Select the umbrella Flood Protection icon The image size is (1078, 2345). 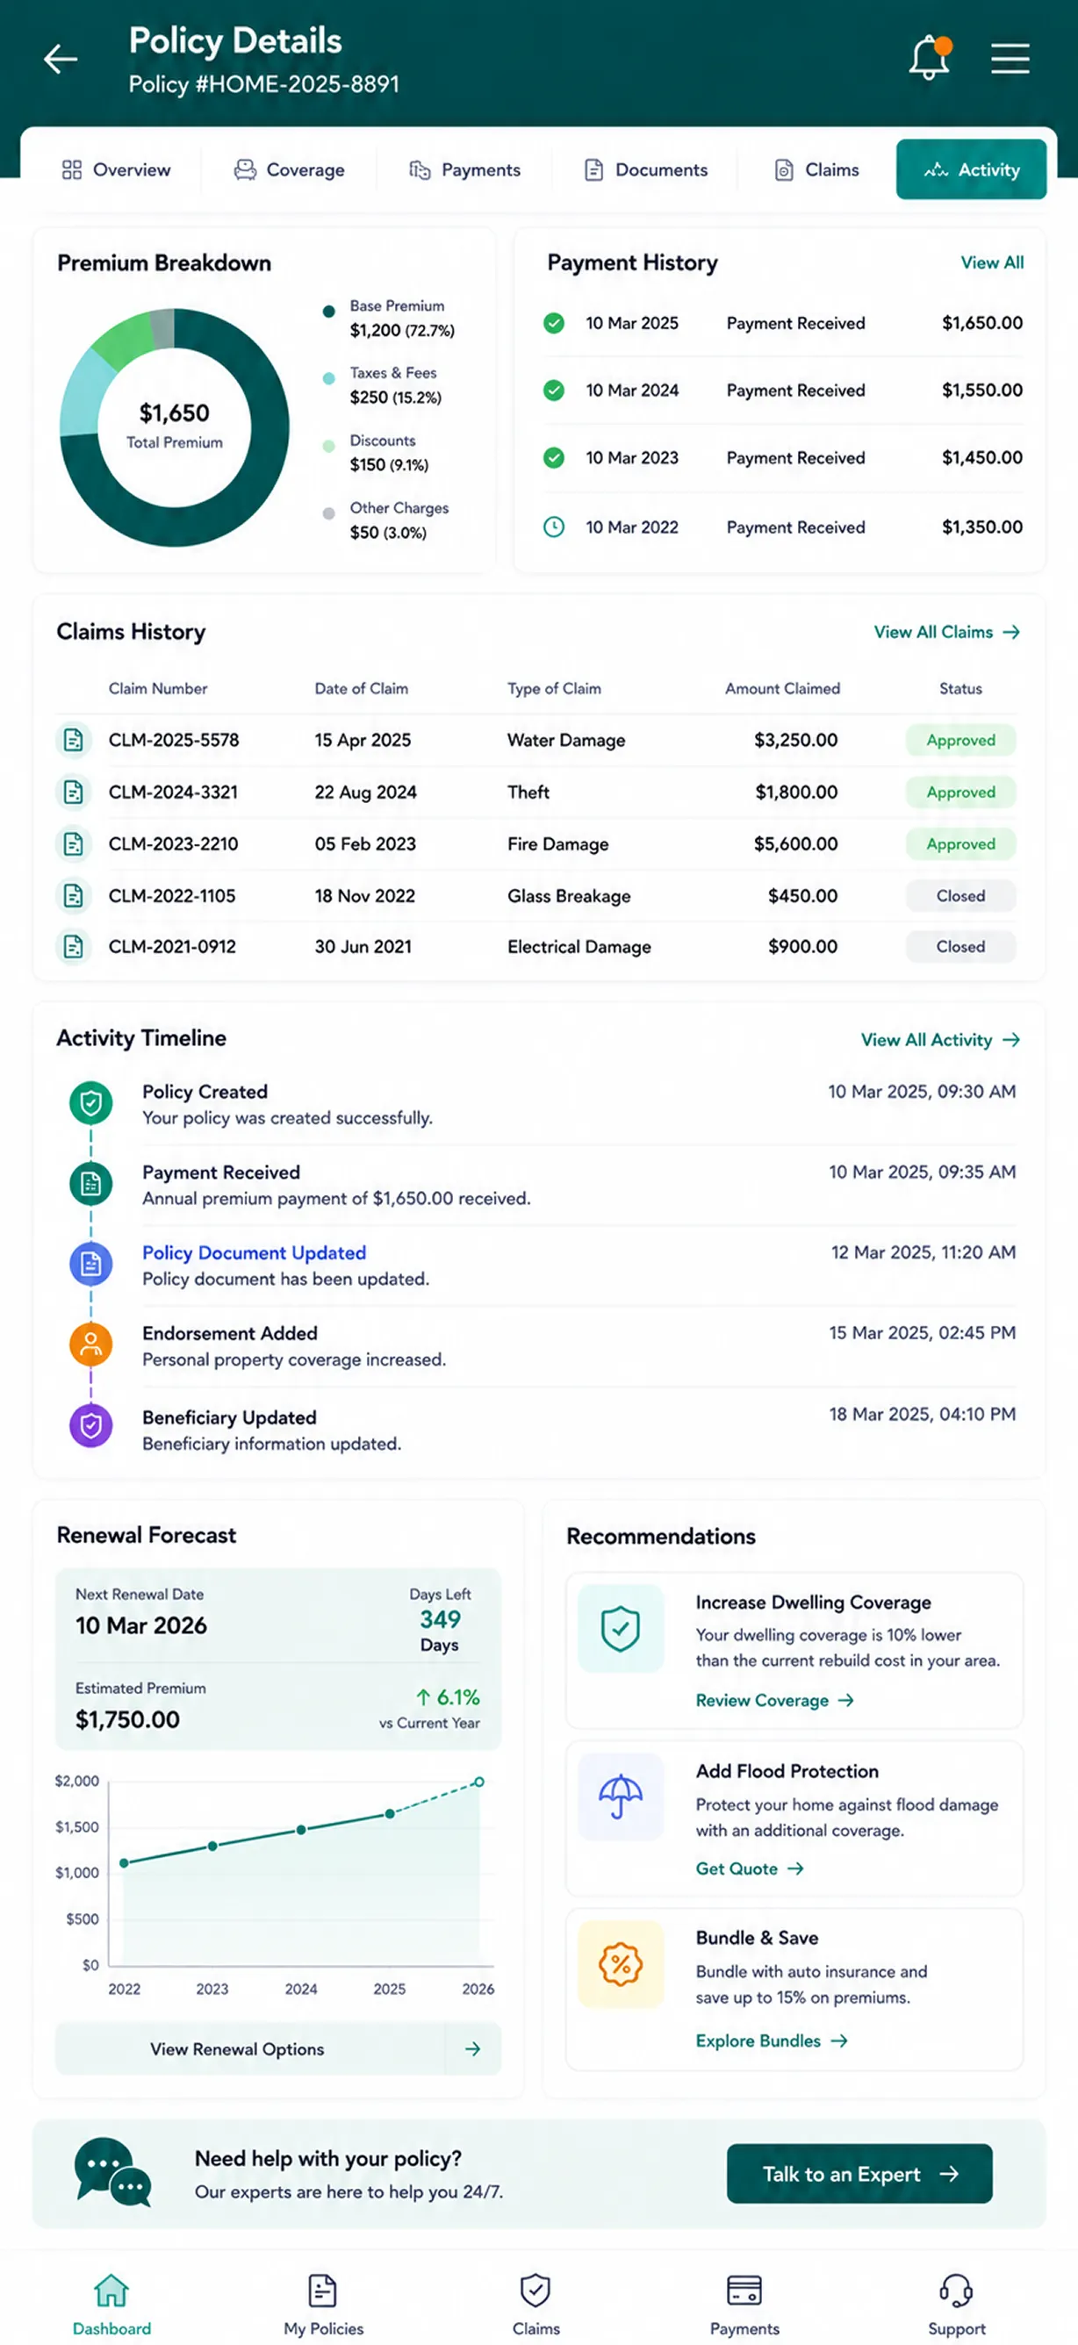tap(621, 1796)
